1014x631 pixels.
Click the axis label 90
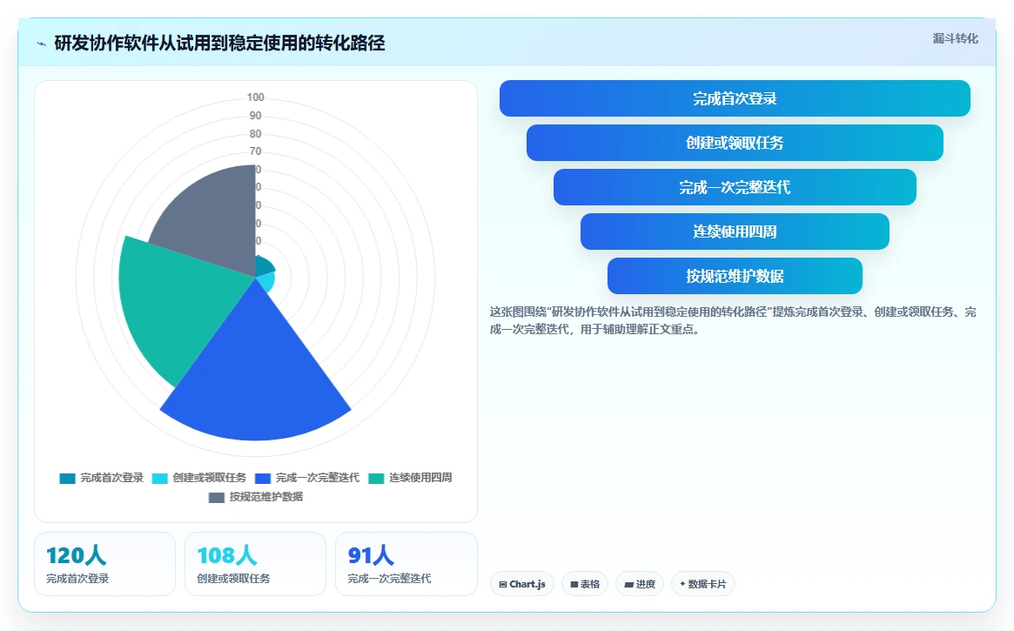[255, 116]
